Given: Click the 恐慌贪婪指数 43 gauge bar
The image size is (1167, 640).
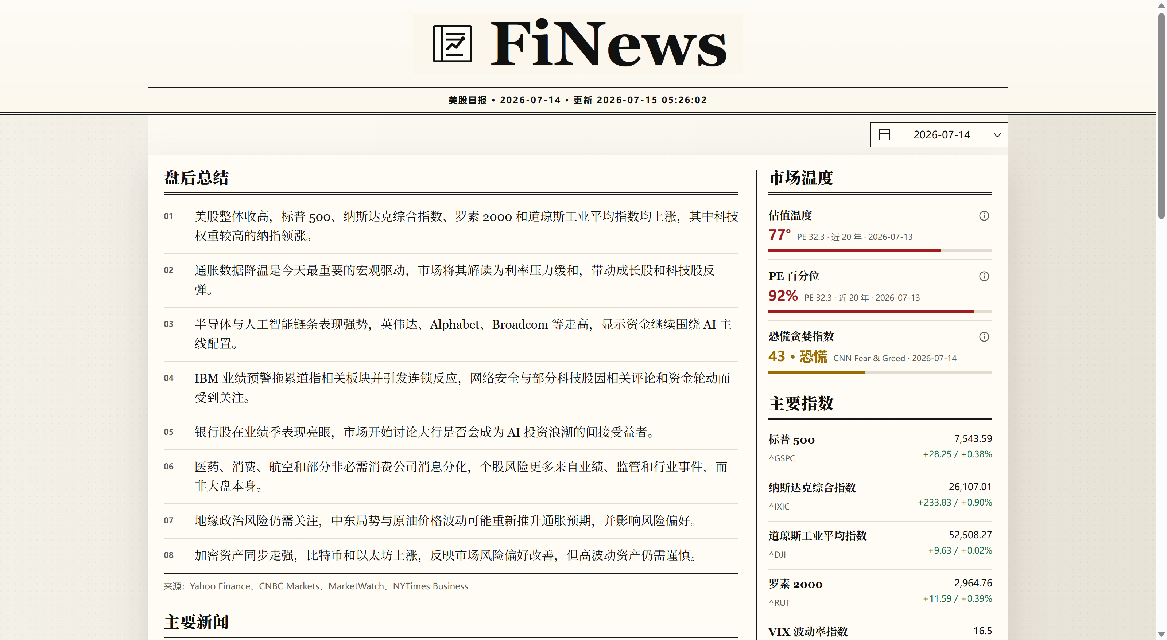Looking at the screenshot, I should (880, 372).
